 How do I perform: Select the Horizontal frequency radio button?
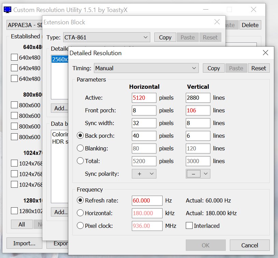coord(80,213)
